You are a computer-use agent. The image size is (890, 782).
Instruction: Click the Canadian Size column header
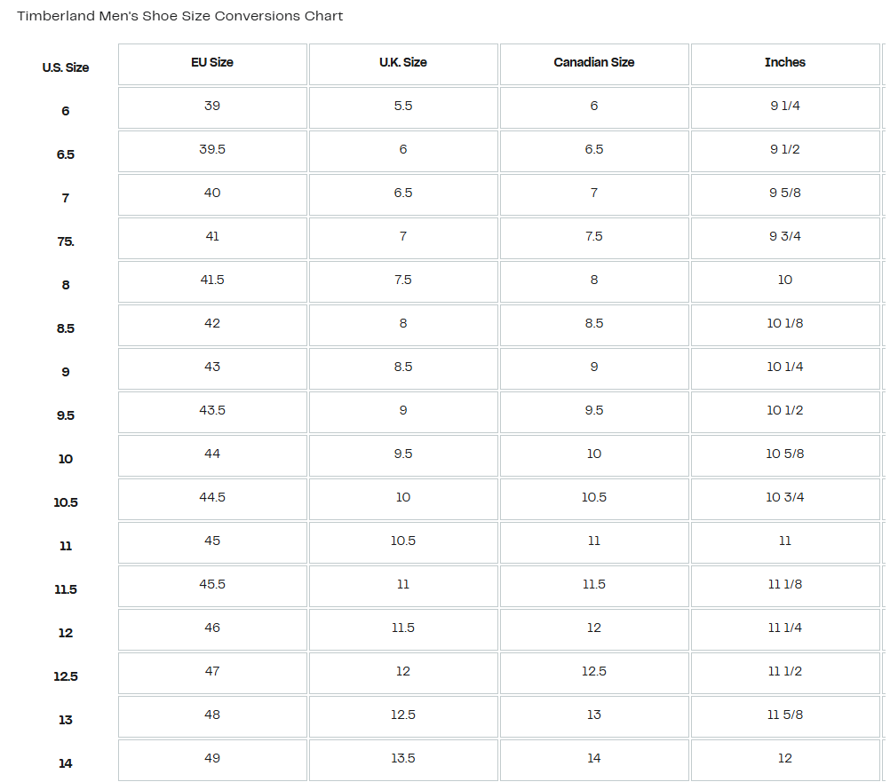click(594, 63)
